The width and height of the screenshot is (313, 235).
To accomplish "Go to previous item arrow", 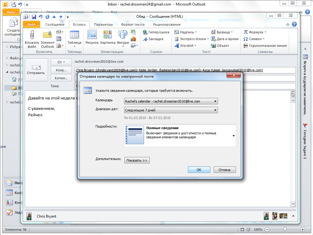I will (x=54, y=17).
